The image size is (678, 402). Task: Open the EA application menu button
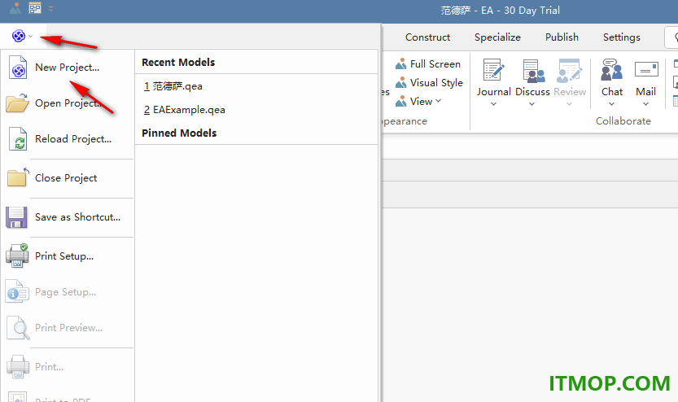pos(22,36)
